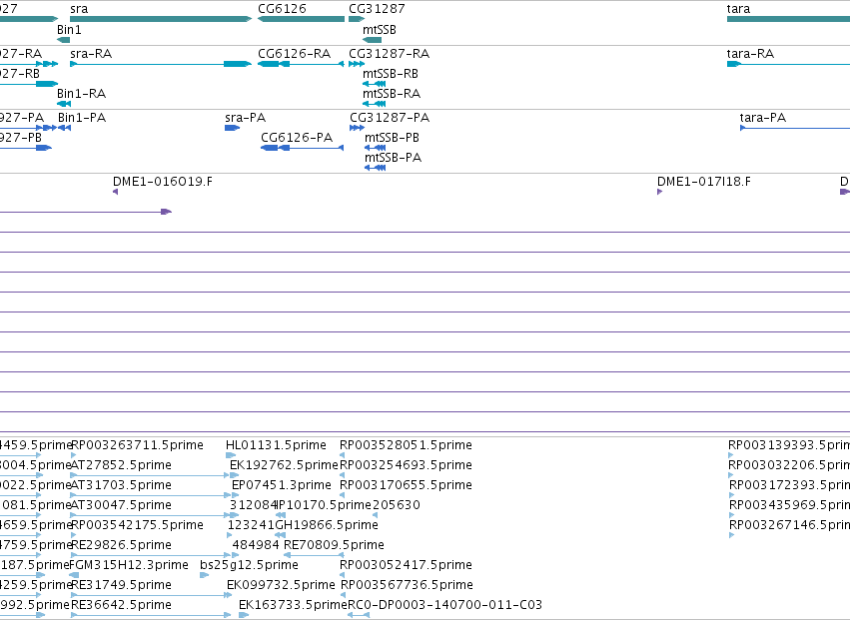
Task: Click the mtSSB-RB transcript label
Action: click(x=391, y=74)
